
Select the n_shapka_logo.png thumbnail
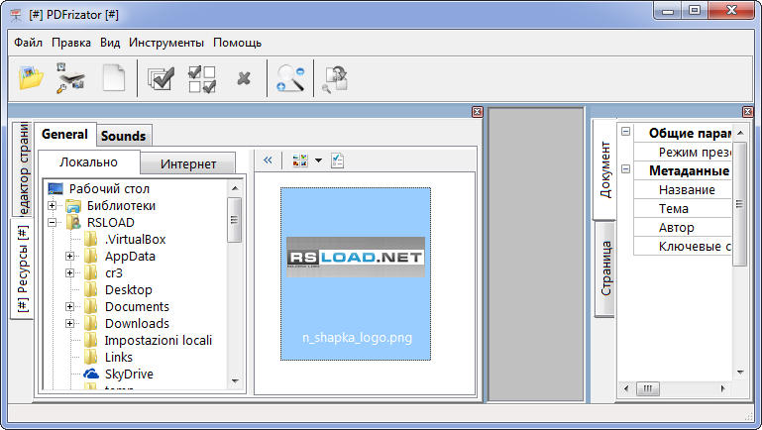pyautogui.click(x=356, y=274)
